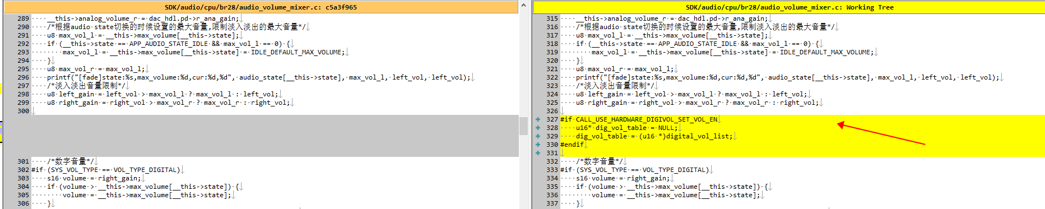Click the added '#endif' line in right pane
The height and width of the screenshot is (209, 1045).
coord(572,145)
